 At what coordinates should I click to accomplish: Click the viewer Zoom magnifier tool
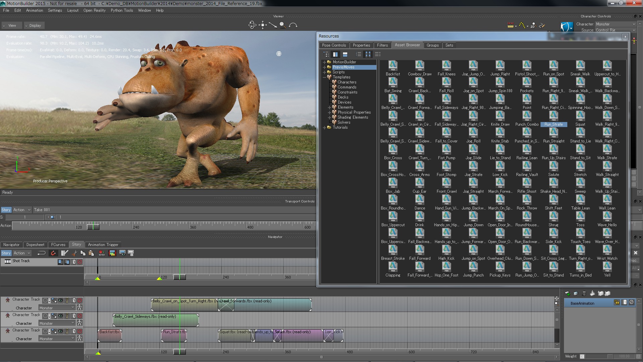283,25
